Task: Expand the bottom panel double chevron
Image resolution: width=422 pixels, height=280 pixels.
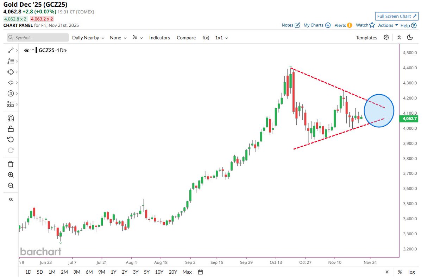Action: pos(387,272)
